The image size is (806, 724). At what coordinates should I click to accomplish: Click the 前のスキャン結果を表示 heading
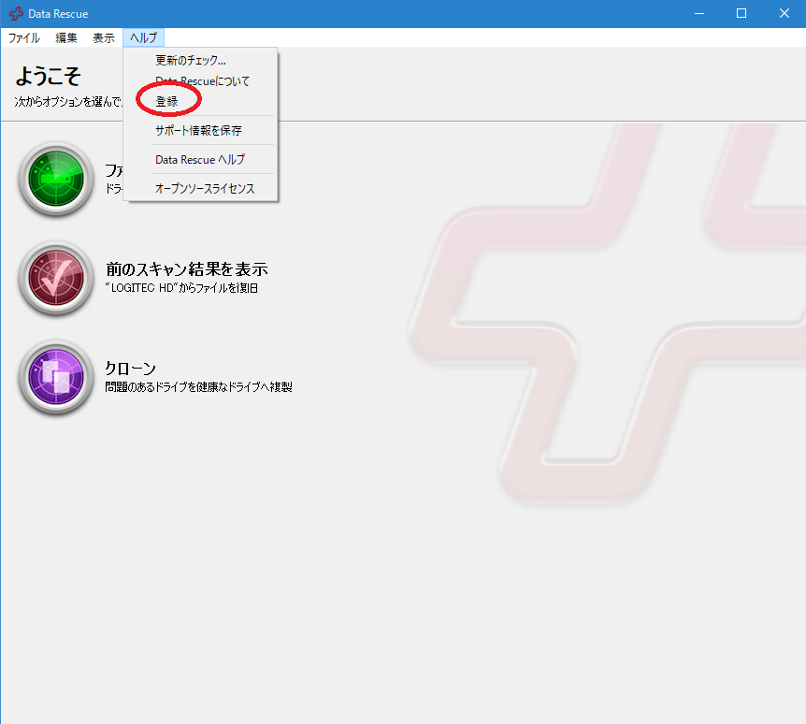(187, 269)
